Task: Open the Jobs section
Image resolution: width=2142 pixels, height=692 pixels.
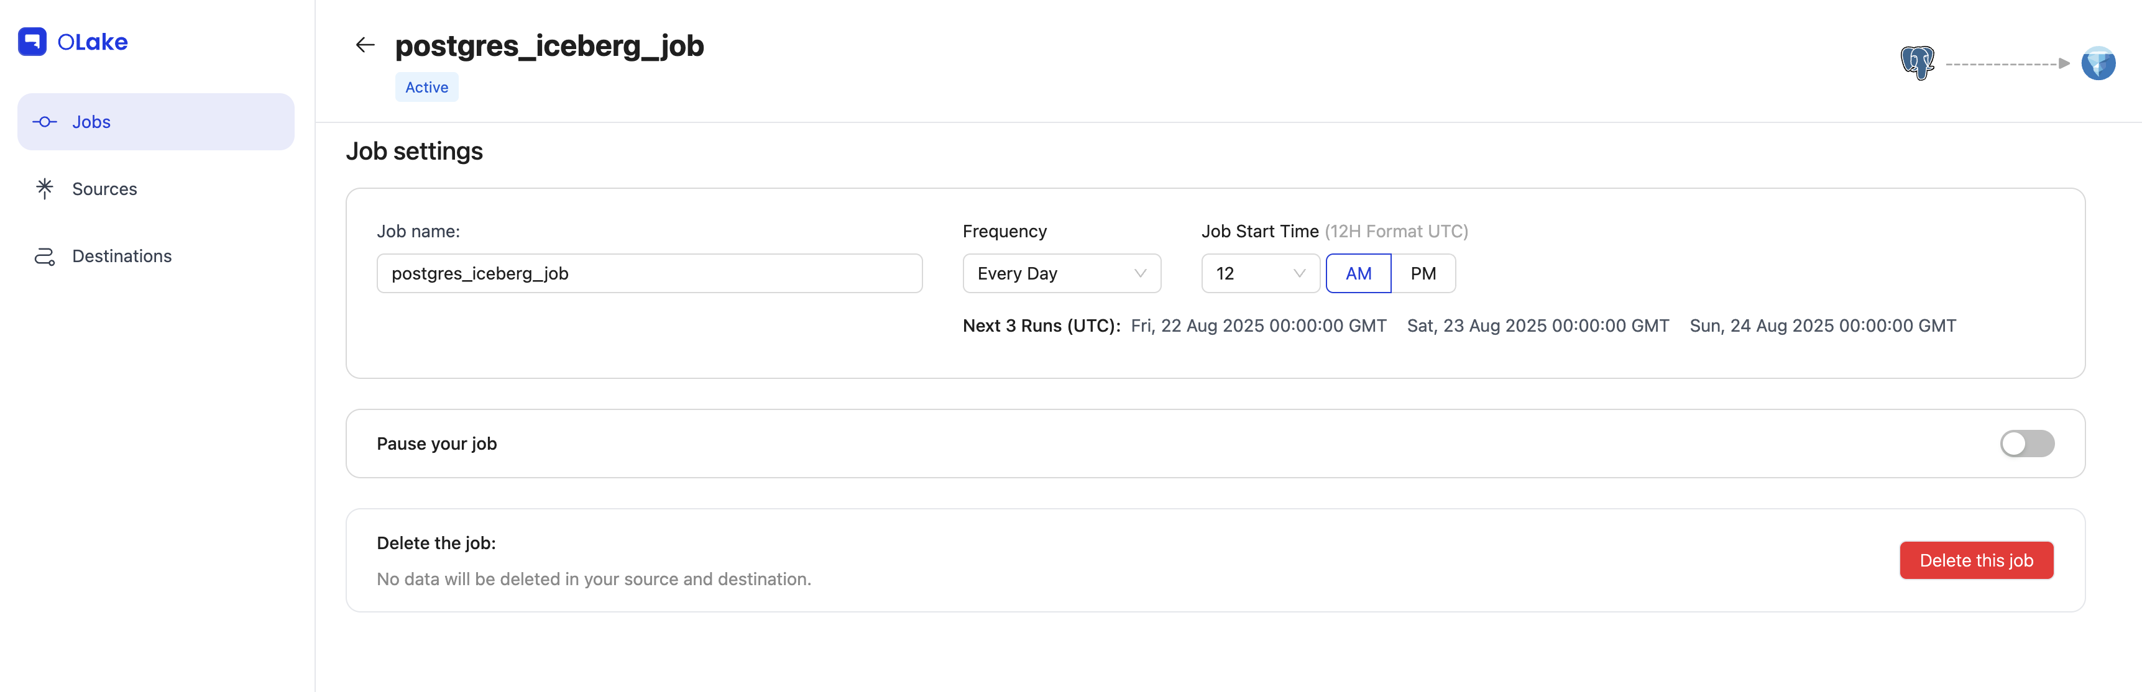Action: tap(155, 122)
